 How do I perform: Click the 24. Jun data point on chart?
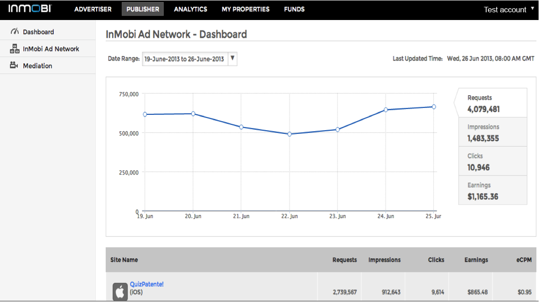[386, 110]
